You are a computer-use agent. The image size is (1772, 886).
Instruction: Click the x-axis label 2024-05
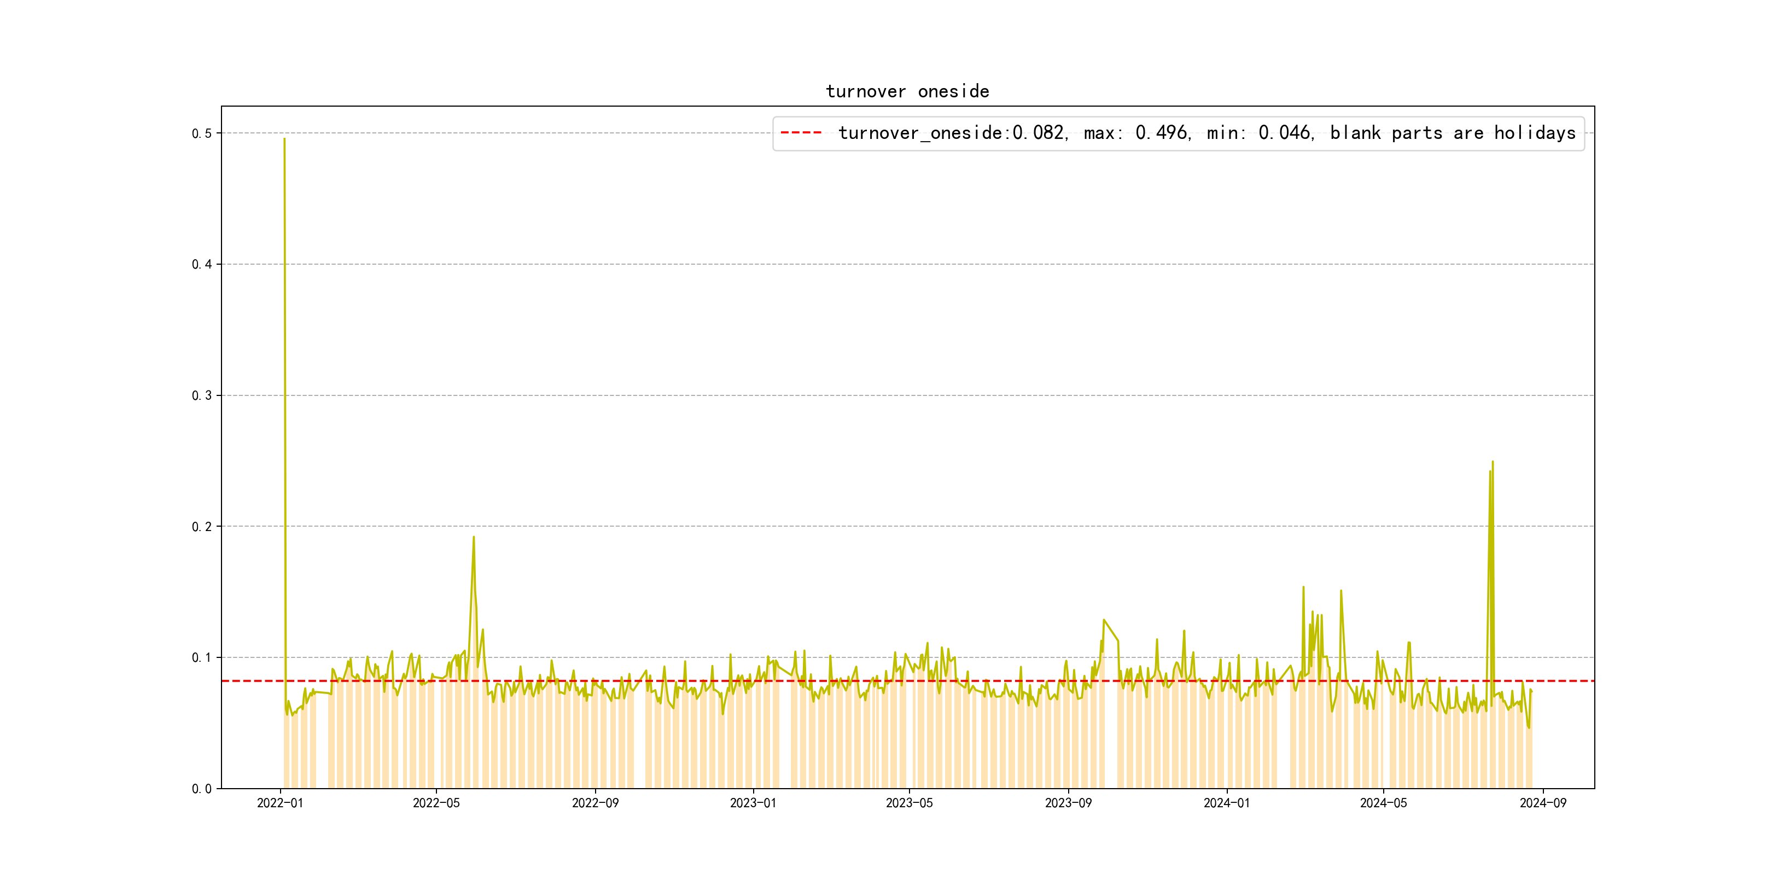click(1383, 803)
